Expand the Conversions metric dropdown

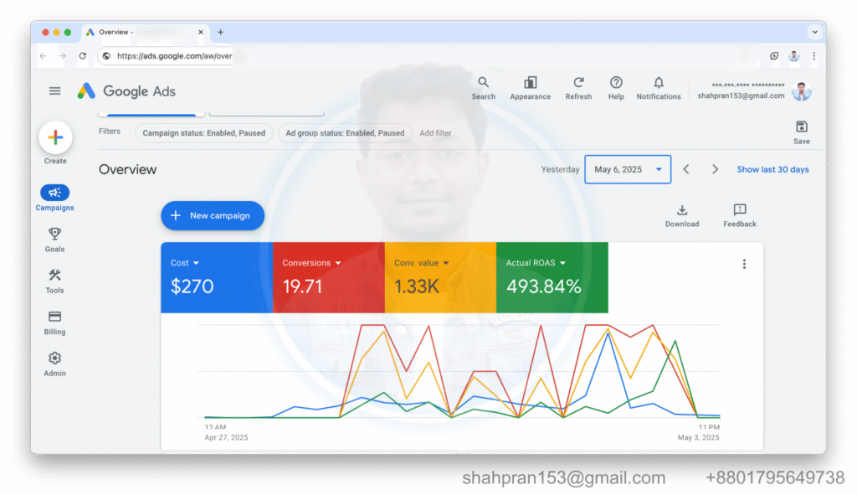[338, 263]
